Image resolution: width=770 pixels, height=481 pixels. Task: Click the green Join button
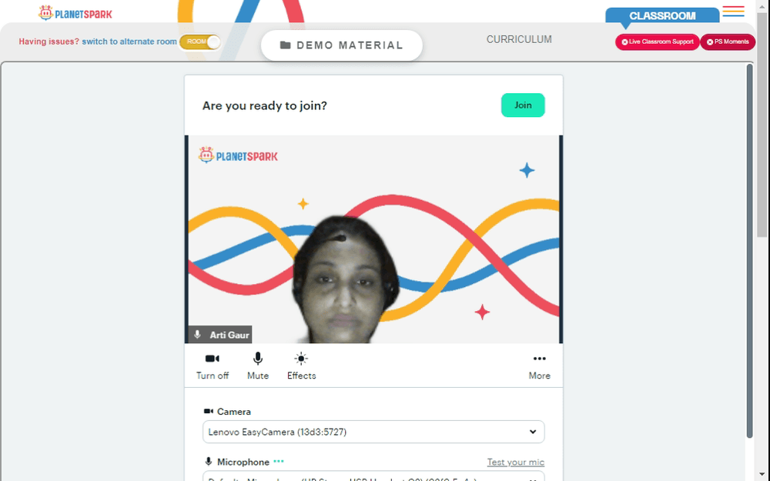pyautogui.click(x=523, y=105)
